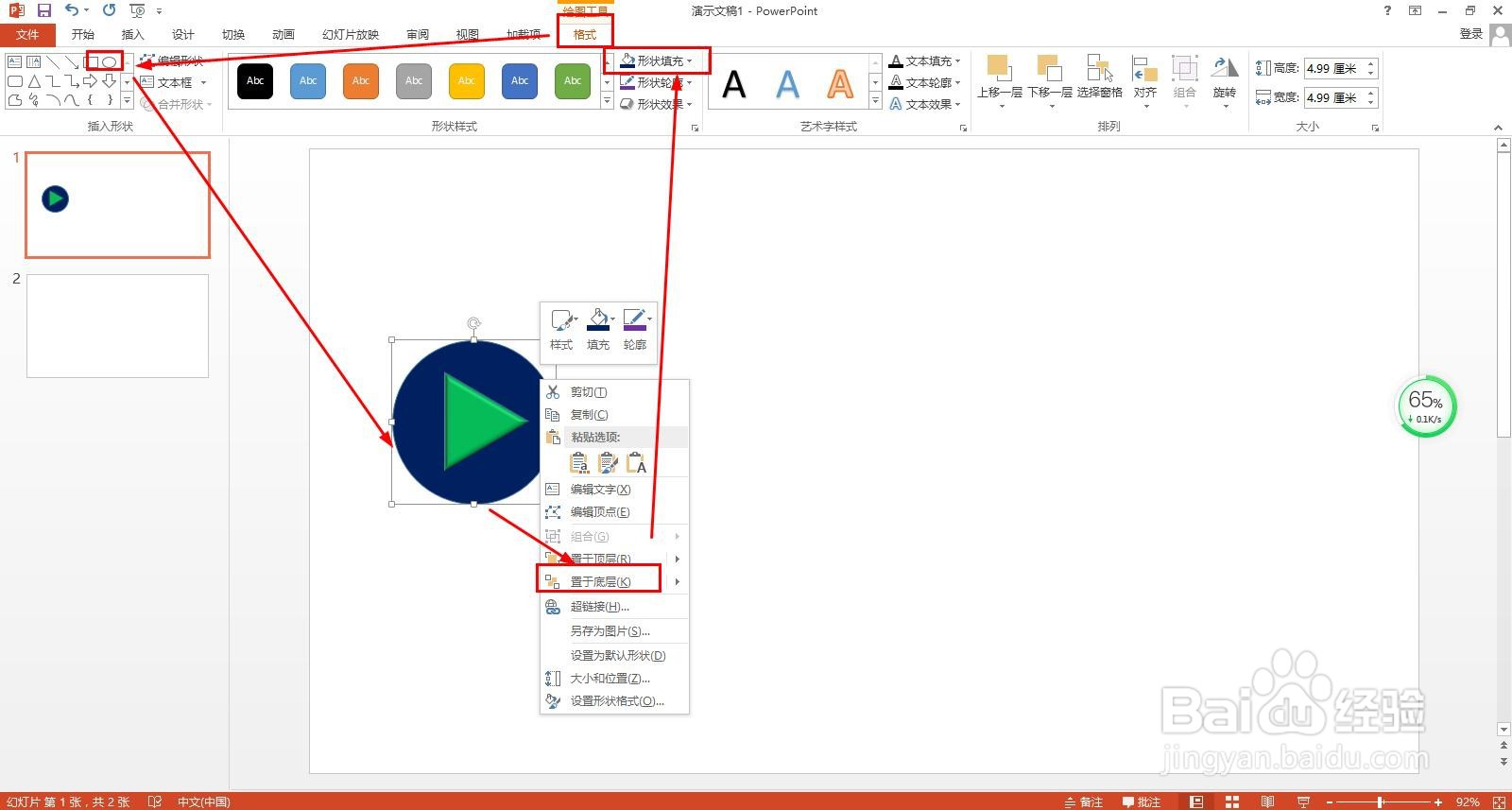The width and height of the screenshot is (1512, 810).
Task: Select the oval shape in shapes gallery
Action: 110,61
